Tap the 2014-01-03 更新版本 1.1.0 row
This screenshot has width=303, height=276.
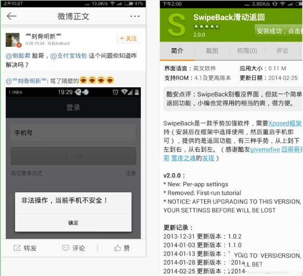[x=202, y=245]
